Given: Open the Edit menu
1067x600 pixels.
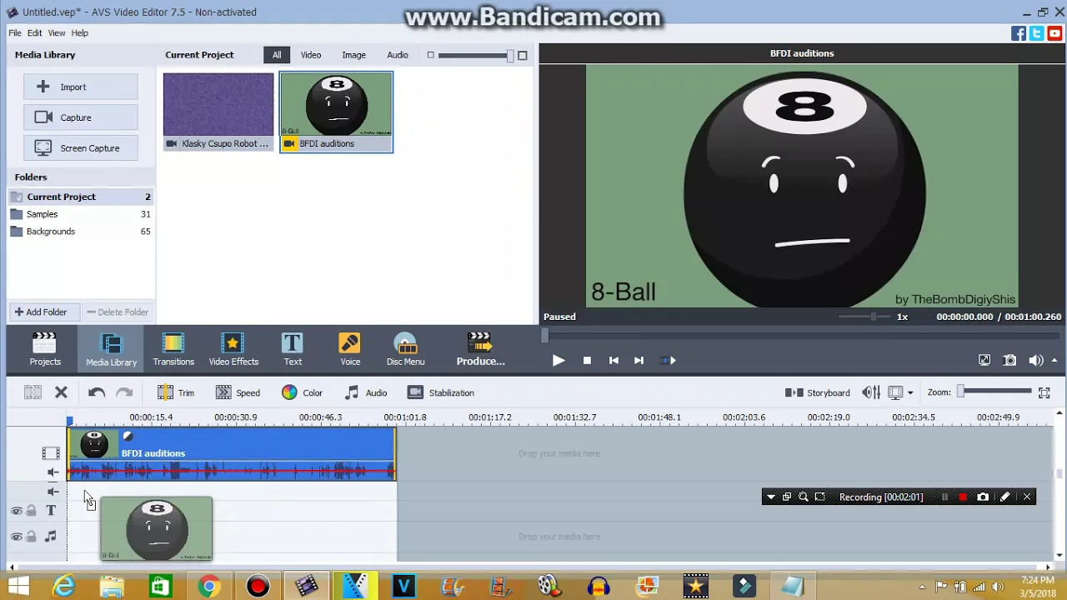Looking at the screenshot, I should (34, 32).
